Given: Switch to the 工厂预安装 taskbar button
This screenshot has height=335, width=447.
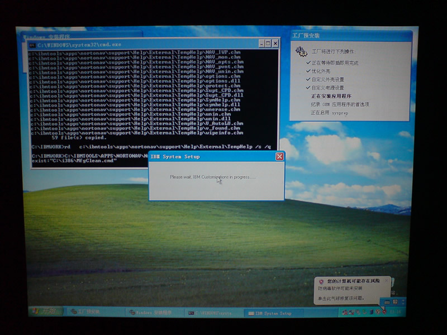Looking at the screenshot, I should [x=94, y=312].
